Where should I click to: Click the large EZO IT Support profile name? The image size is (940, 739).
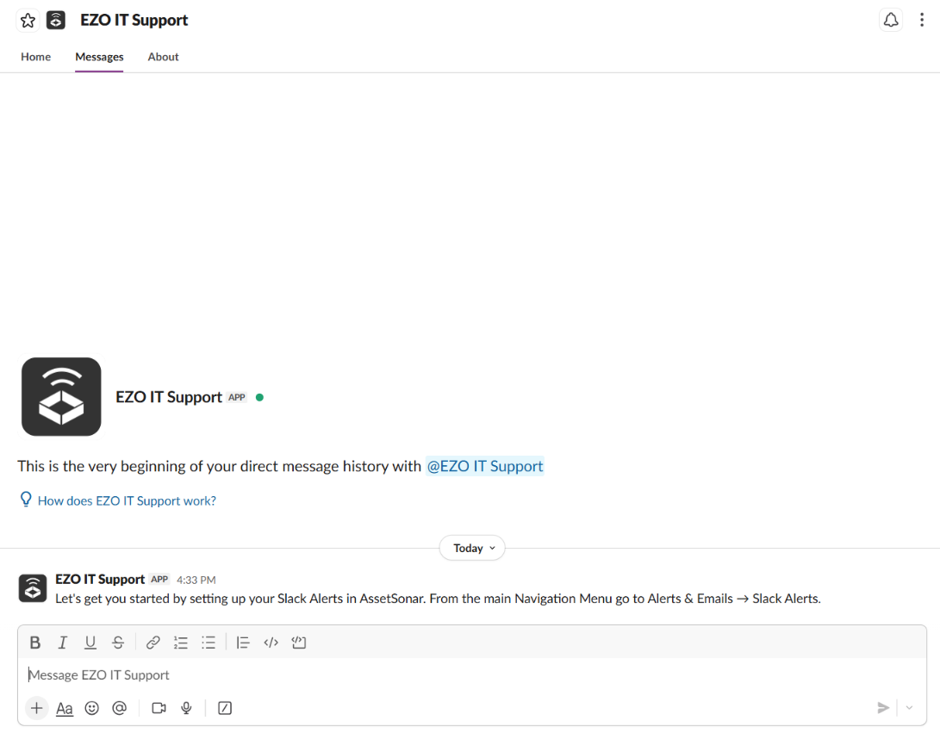169,397
